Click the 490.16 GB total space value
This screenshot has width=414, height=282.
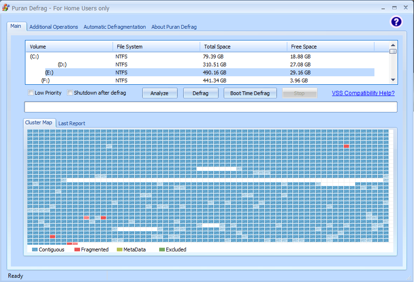[x=215, y=73]
